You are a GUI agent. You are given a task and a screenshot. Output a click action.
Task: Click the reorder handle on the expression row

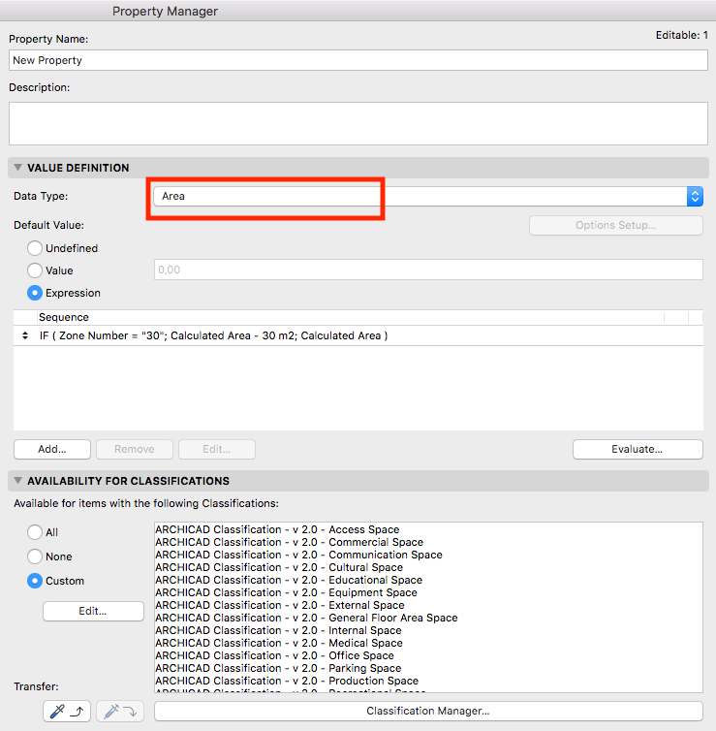coord(24,335)
